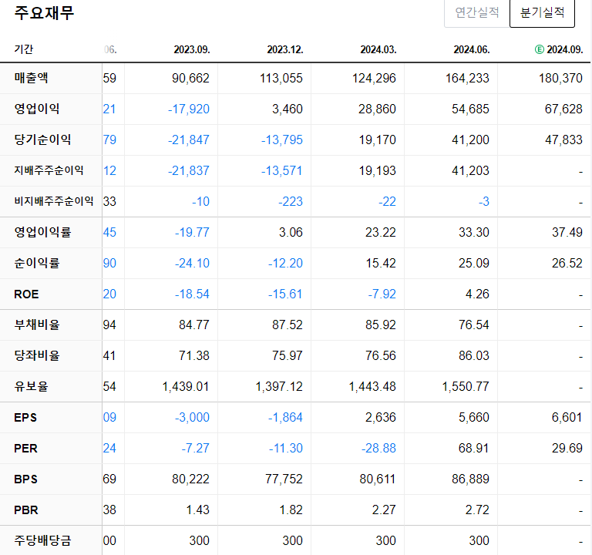Click the 영업이익 value -17,920
This screenshot has width=592, height=555.
click(188, 109)
